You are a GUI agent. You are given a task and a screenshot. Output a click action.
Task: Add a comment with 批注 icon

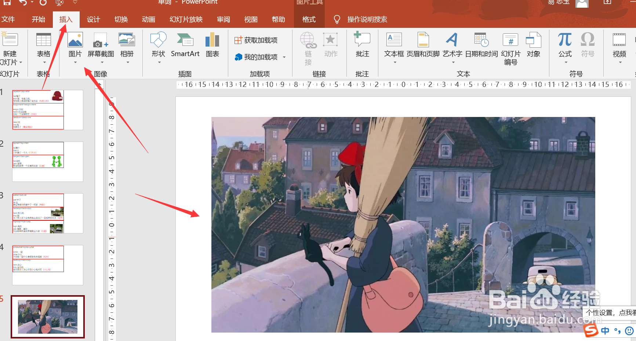click(362, 40)
